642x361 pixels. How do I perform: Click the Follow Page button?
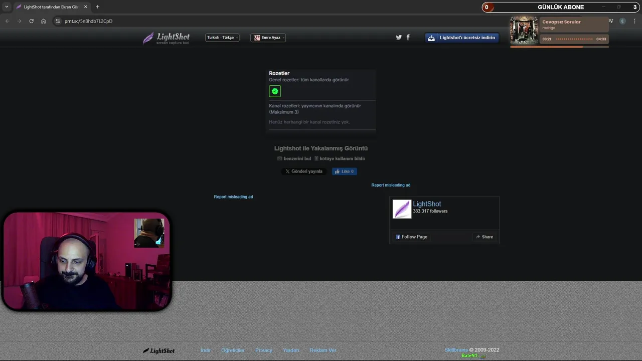coord(411,237)
